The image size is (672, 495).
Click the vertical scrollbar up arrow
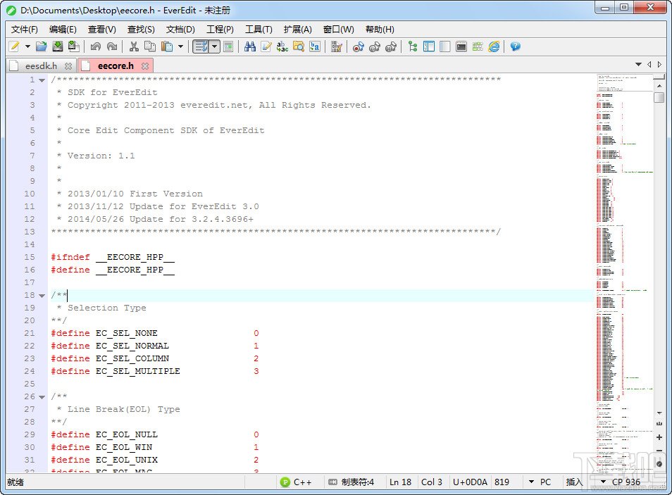pos(659,86)
